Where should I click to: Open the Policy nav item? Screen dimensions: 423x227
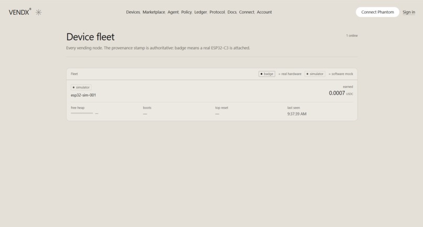coord(186,12)
